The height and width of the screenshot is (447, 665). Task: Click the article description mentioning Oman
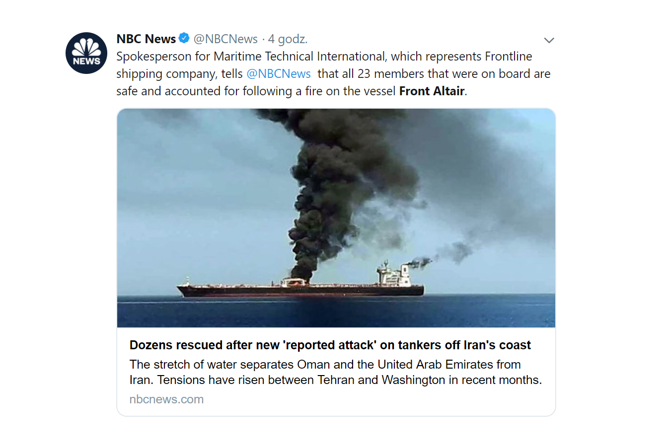click(325, 365)
